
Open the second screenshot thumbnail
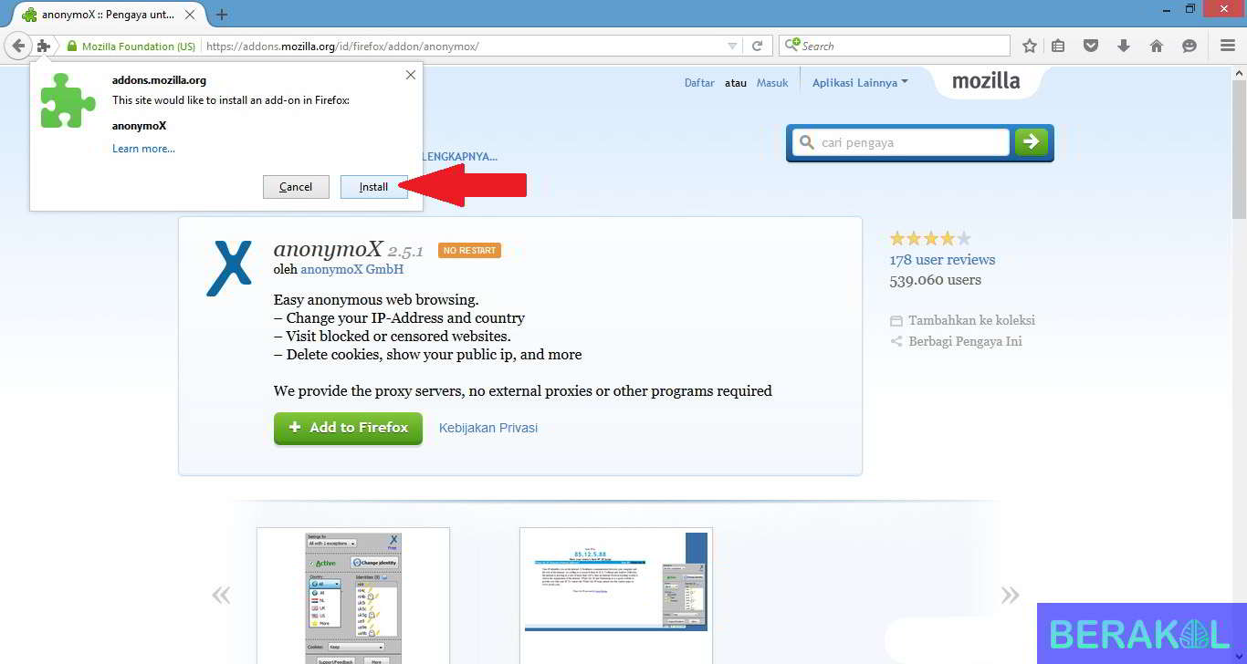click(616, 596)
